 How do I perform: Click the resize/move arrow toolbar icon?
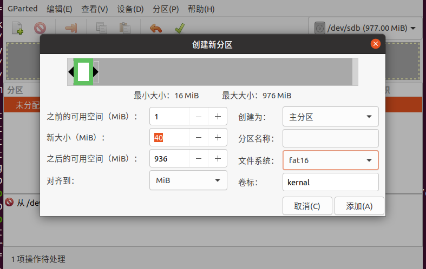(71, 28)
